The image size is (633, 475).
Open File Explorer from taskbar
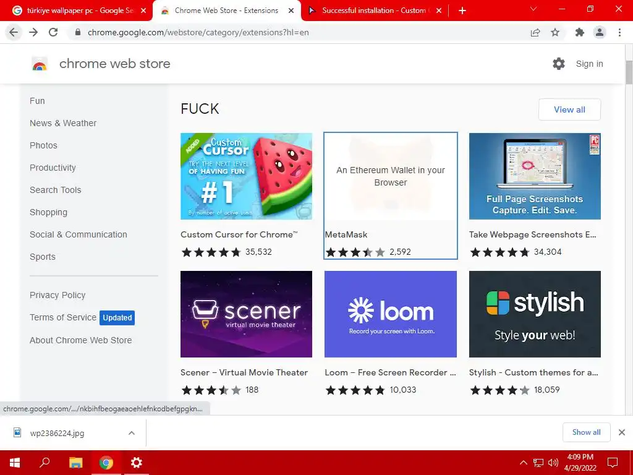coord(75,463)
